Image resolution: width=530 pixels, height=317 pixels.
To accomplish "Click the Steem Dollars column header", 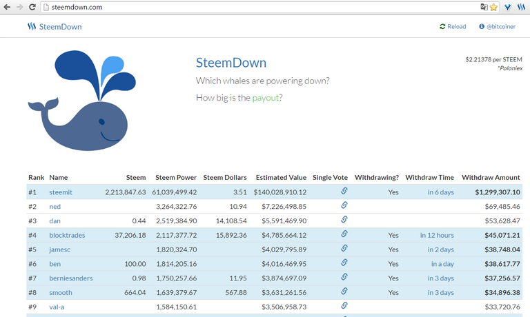I will click(225, 178).
